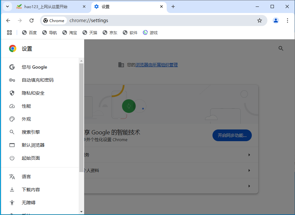Select 下载内容 in sidebar

[40, 190]
